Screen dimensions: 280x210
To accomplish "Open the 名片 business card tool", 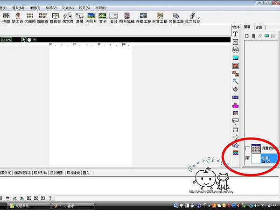I will click(113, 18).
